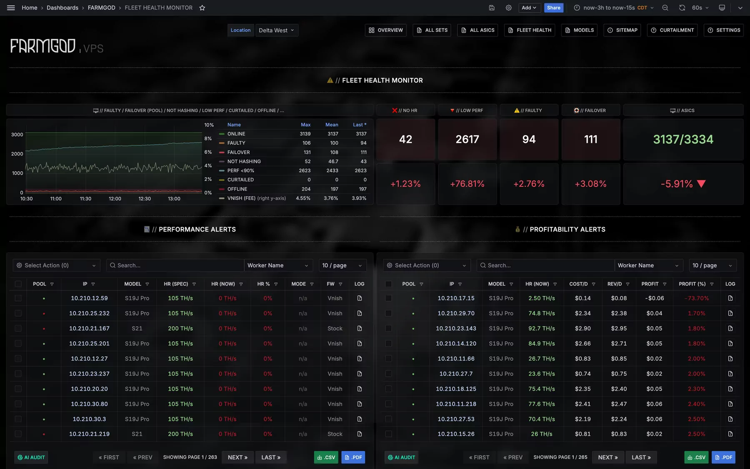Open log for IP 10.210.17.15
Viewport: 750px width, 469px height.
tap(730, 298)
